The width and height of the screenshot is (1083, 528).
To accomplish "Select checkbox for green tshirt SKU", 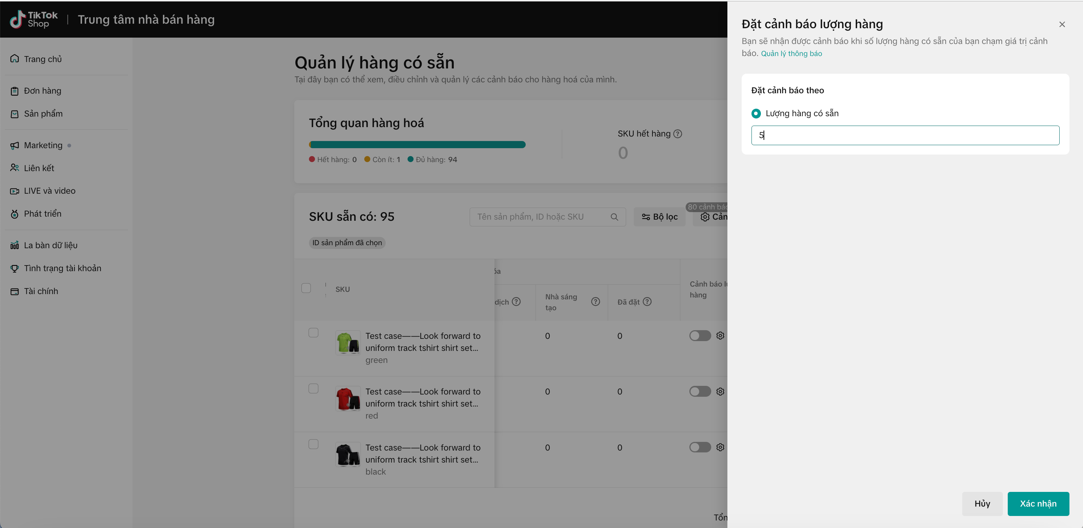I will [x=313, y=333].
